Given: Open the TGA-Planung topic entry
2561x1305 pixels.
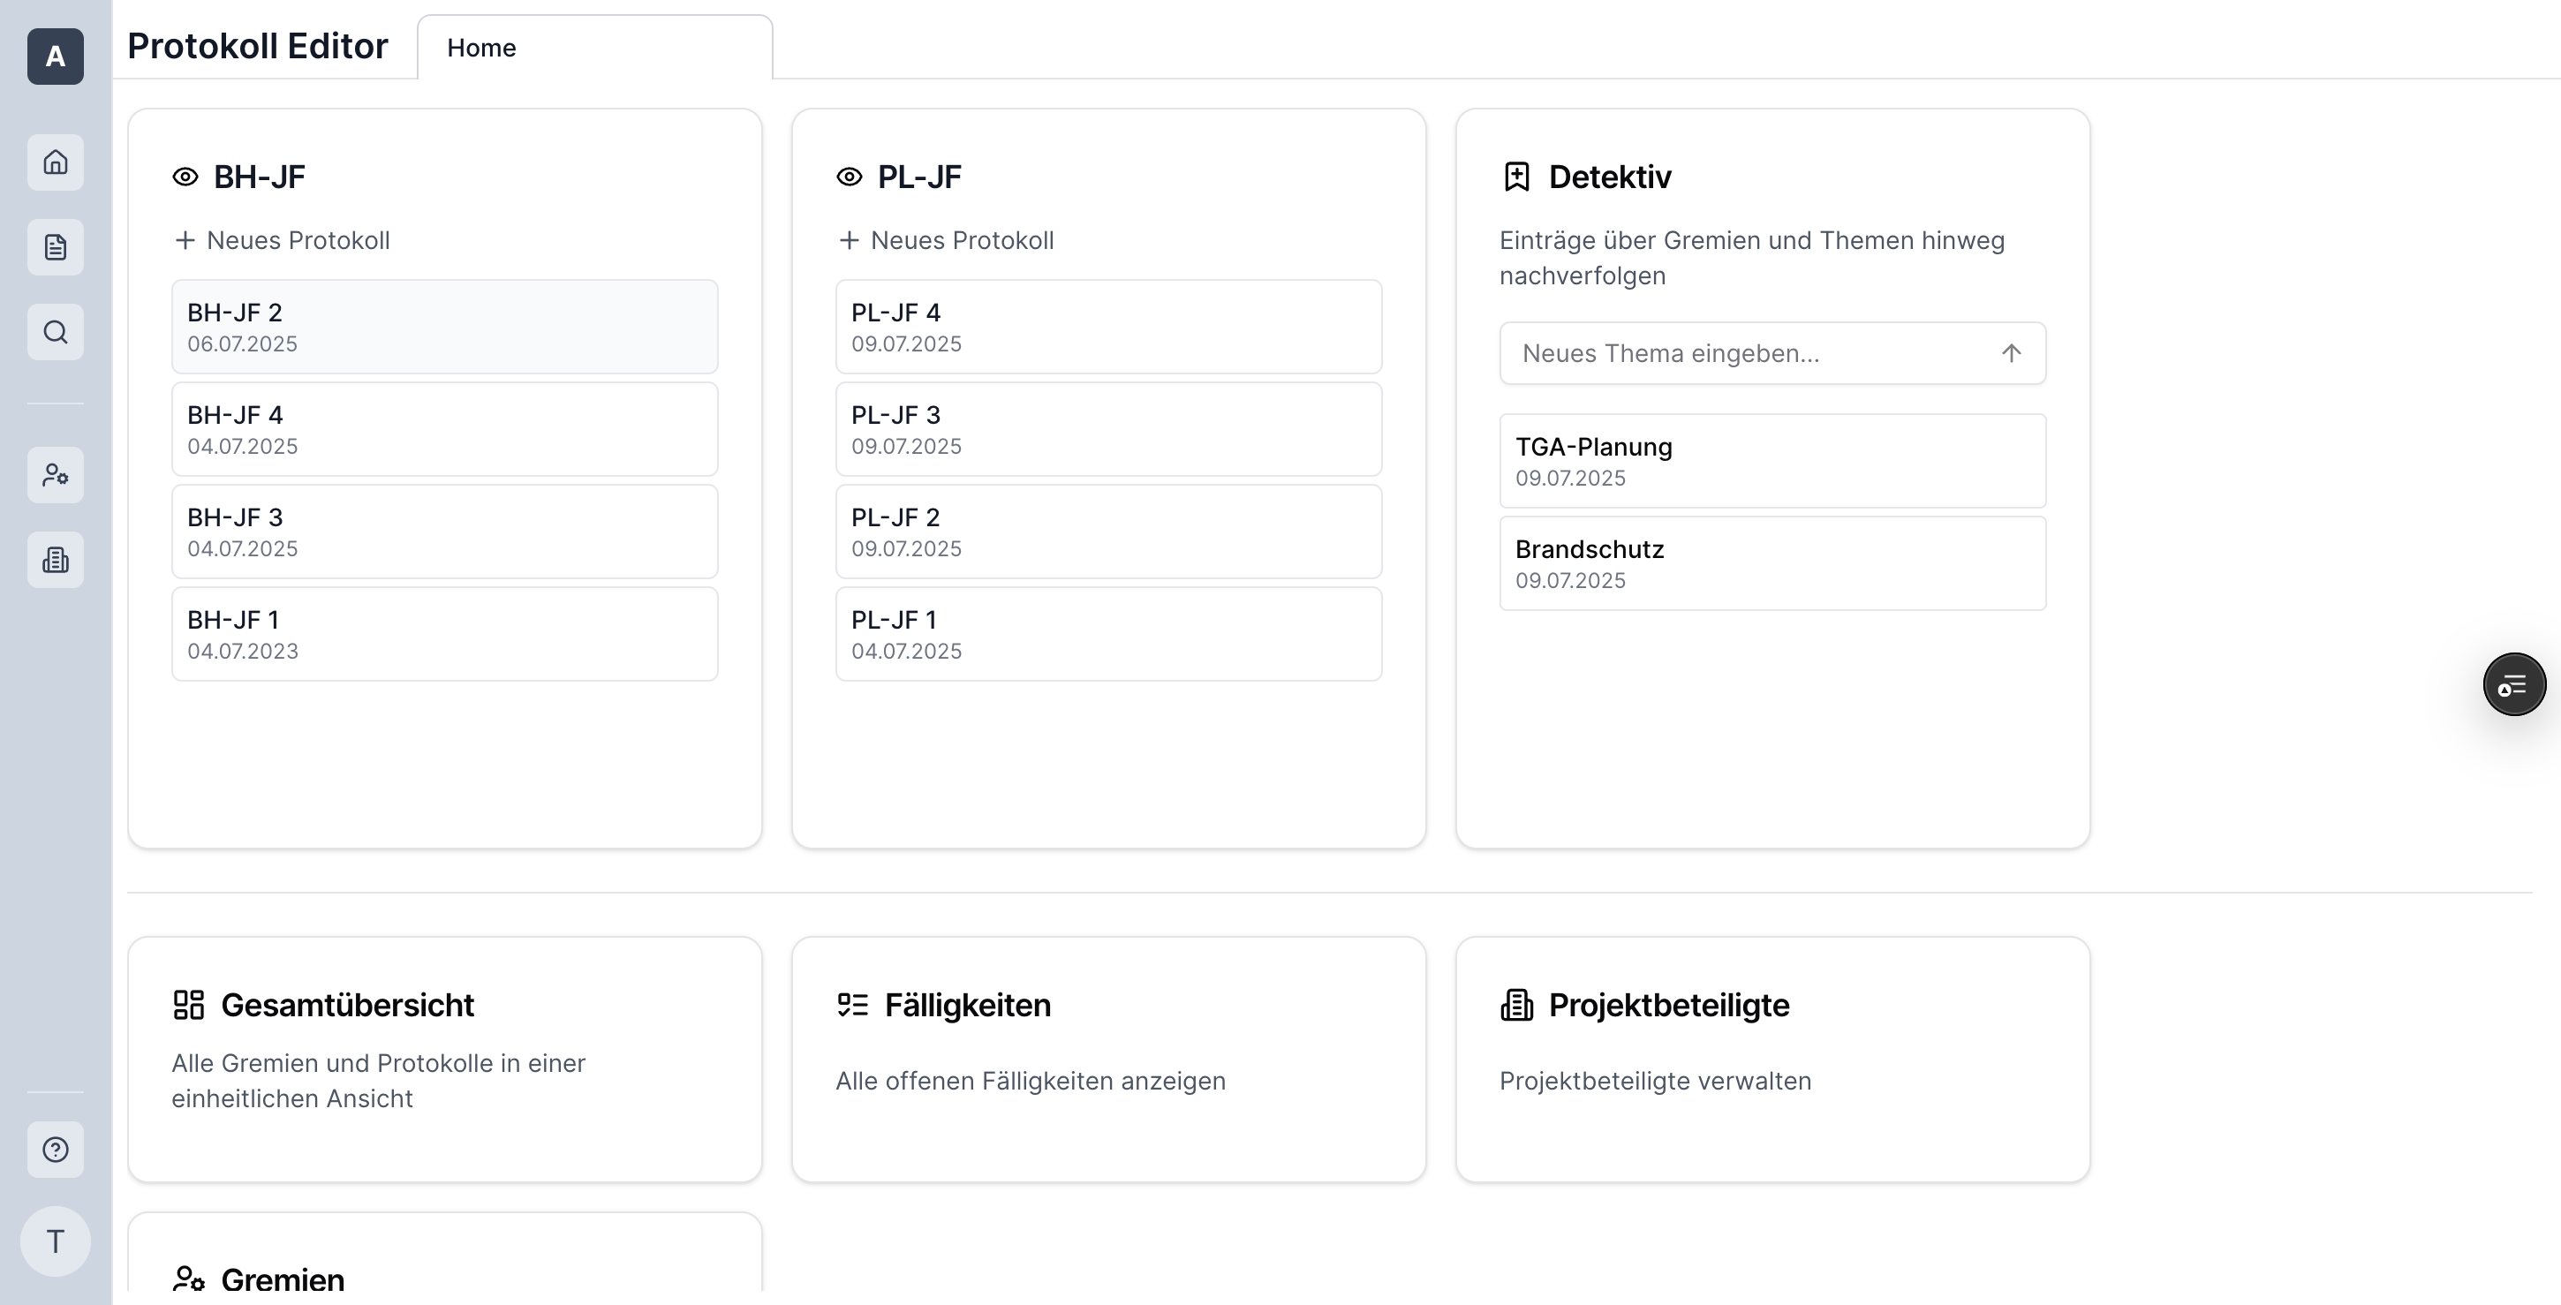Looking at the screenshot, I should [x=1772, y=461].
